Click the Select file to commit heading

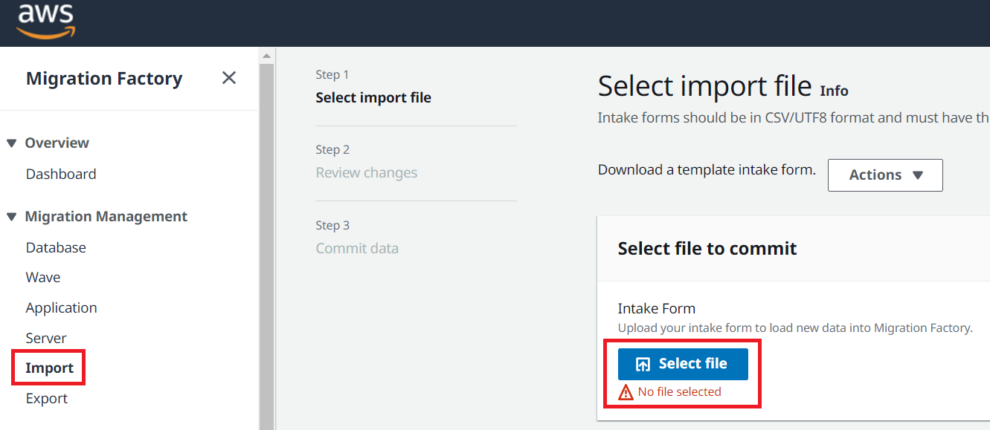click(x=707, y=249)
